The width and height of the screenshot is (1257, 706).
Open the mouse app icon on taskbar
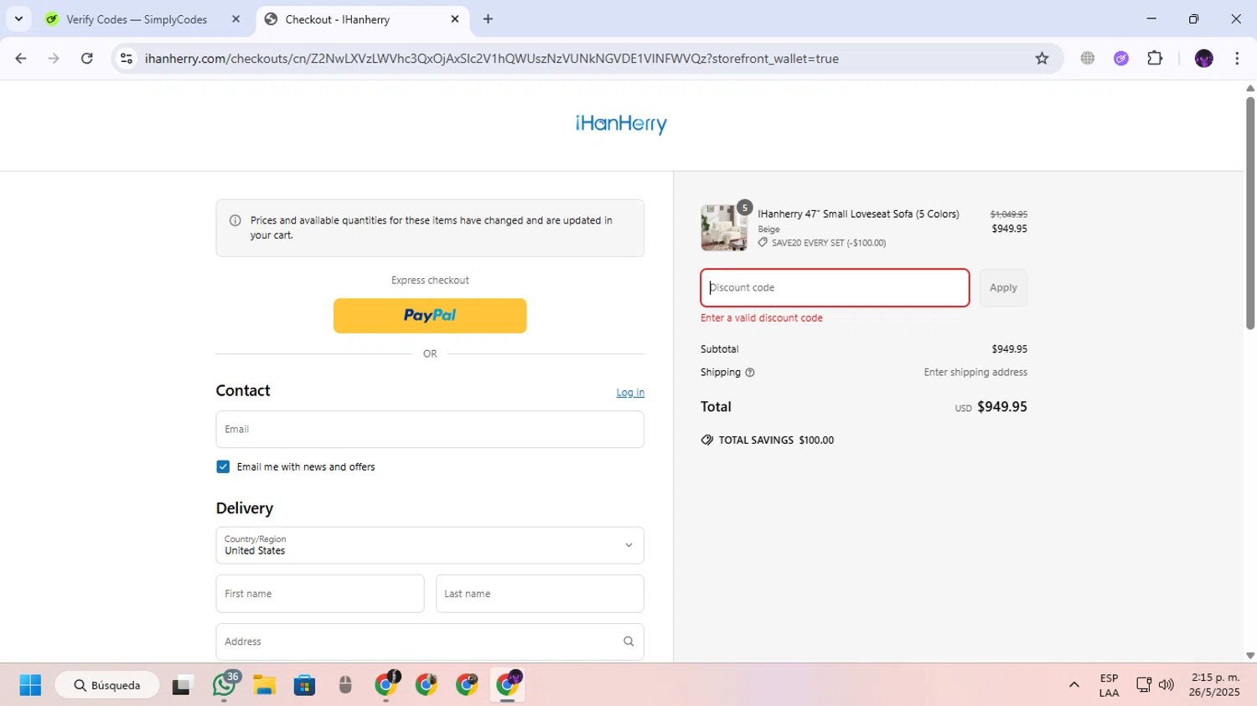[345, 685]
